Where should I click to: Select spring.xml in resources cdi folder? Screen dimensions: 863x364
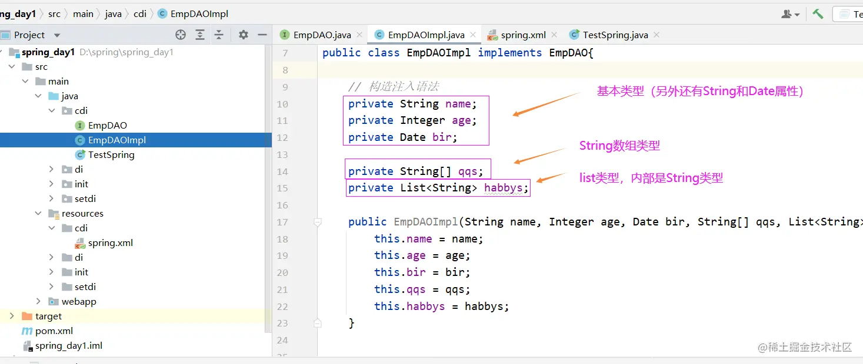point(111,243)
